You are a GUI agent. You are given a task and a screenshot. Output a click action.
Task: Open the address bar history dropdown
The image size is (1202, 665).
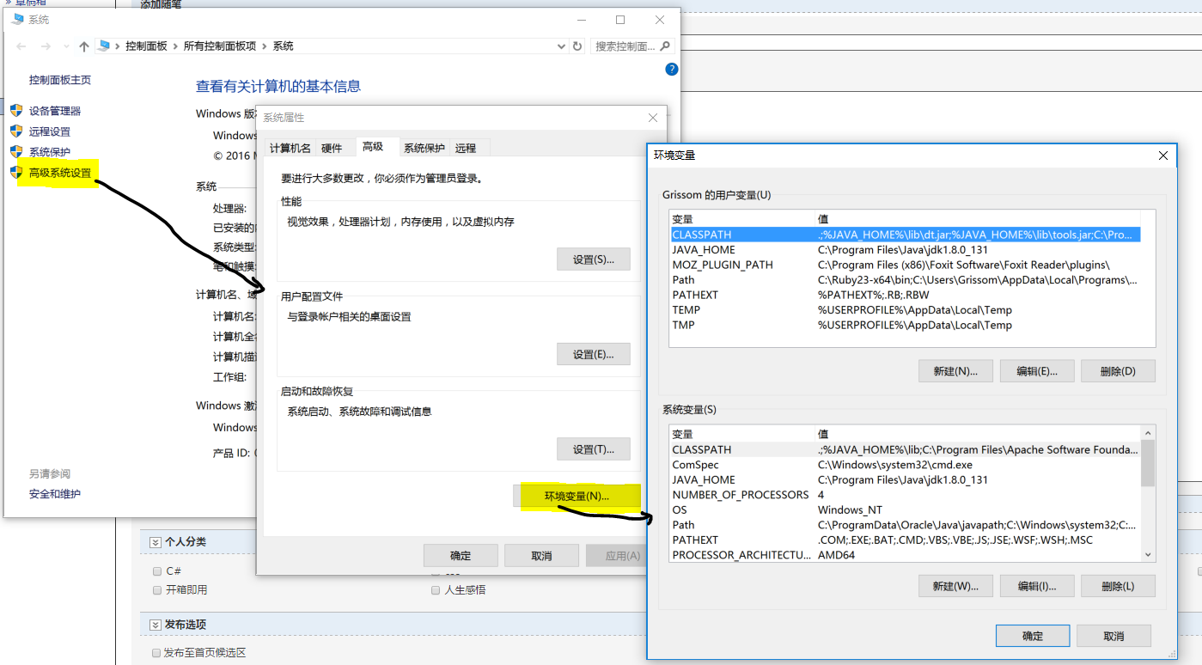pyautogui.click(x=561, y=46)
